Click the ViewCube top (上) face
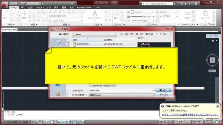223x125 pixels. (213, 60)
